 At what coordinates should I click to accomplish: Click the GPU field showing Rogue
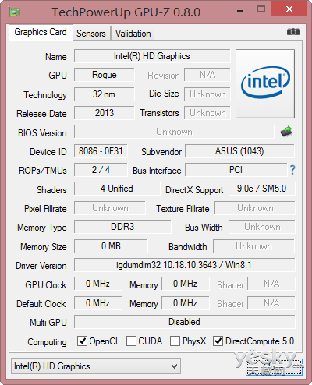pyautogui.click(x=105, y=75)
